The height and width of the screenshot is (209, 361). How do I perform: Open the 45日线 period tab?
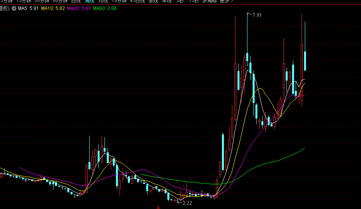click(x=137, y=1)
